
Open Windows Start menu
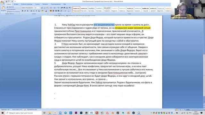pyautogui.click(x=3, y=113)
